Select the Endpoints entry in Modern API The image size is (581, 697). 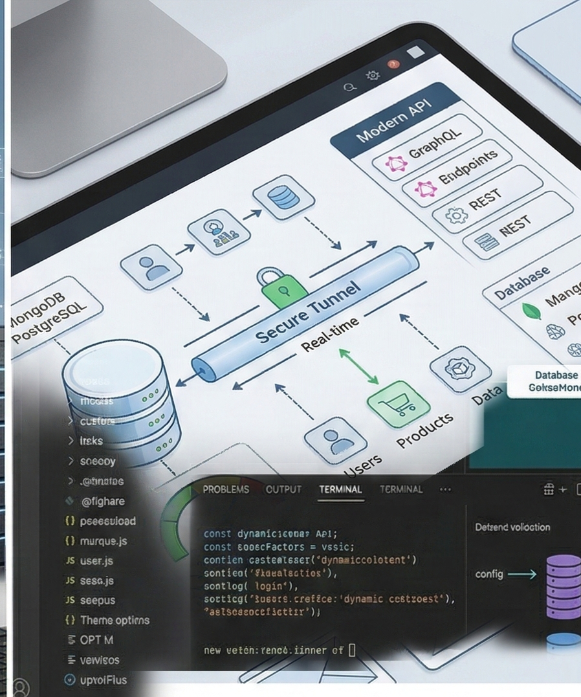457,173
